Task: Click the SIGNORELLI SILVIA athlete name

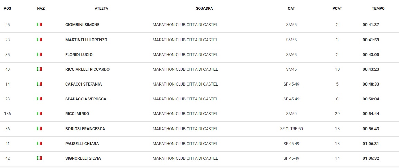Action: [83, 158]
